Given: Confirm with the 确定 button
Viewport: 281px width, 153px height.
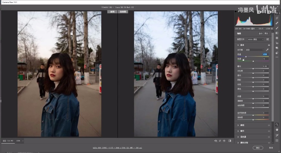Looking at the screenshot, I should click(258, 148).
